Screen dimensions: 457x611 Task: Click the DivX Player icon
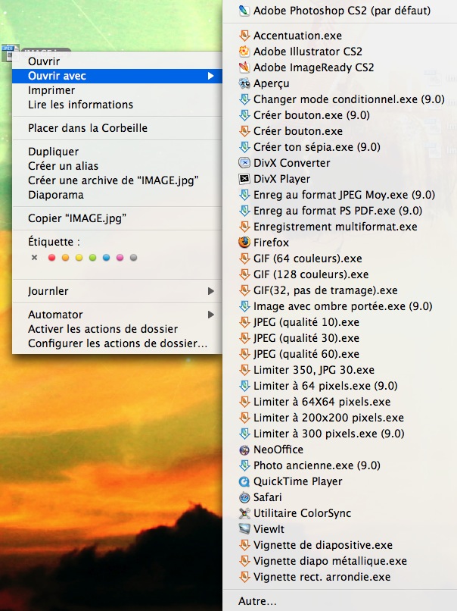(x=244, y=179)
